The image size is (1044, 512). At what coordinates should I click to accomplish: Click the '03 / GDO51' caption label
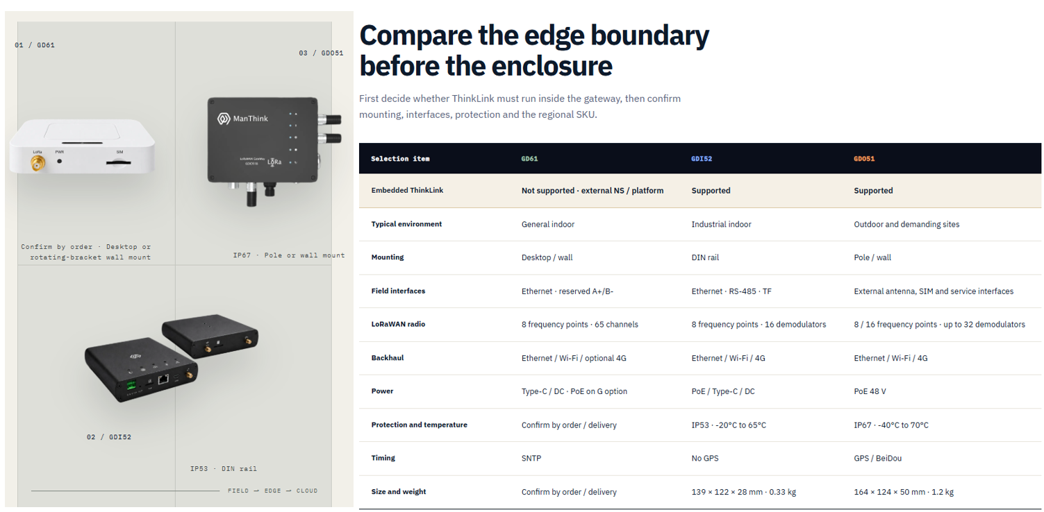click(x=321, y=53)
